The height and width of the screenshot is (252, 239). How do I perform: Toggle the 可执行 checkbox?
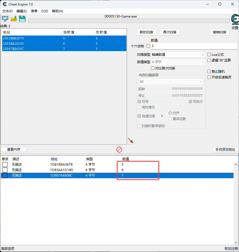[x=190, y=102]
